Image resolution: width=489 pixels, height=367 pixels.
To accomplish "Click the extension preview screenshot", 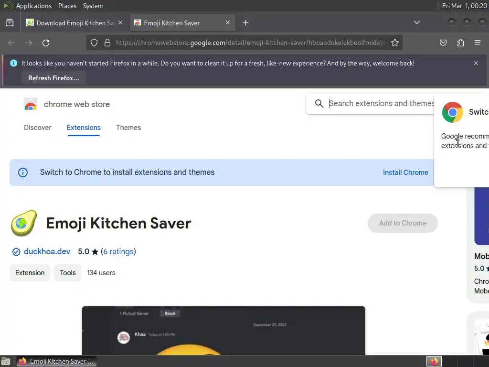I will (x=223, y=331).
